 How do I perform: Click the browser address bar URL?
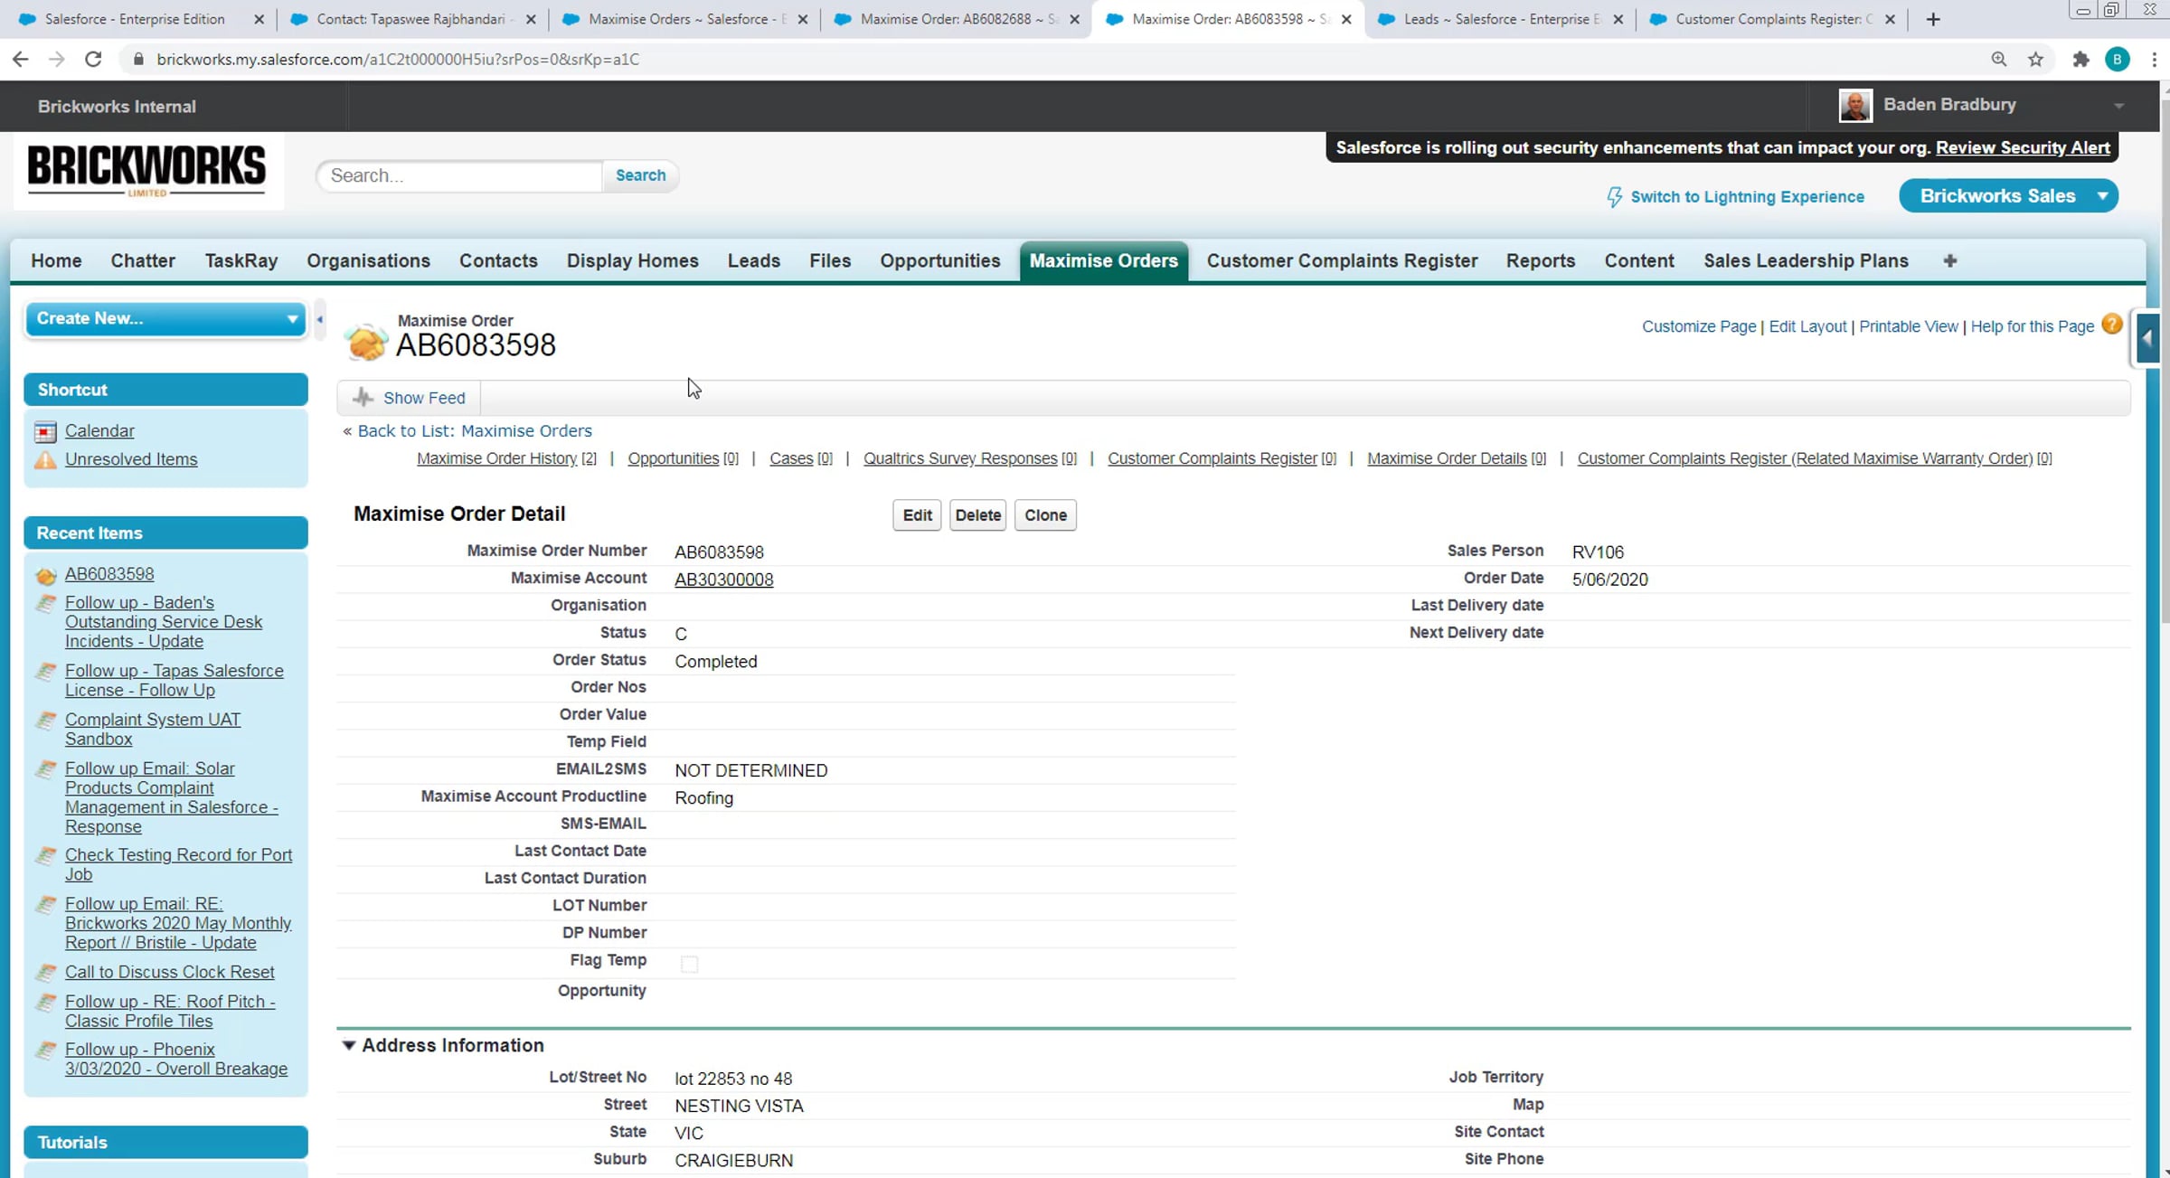pos(398,60)
